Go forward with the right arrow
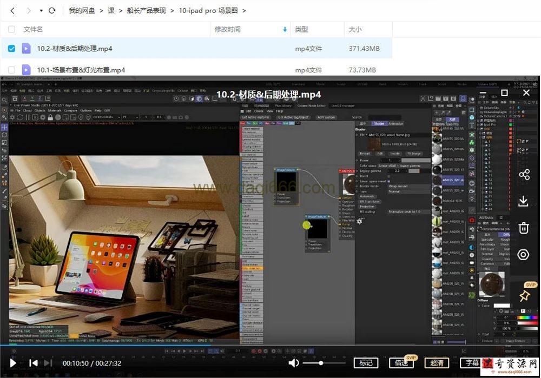 point(29,11)
